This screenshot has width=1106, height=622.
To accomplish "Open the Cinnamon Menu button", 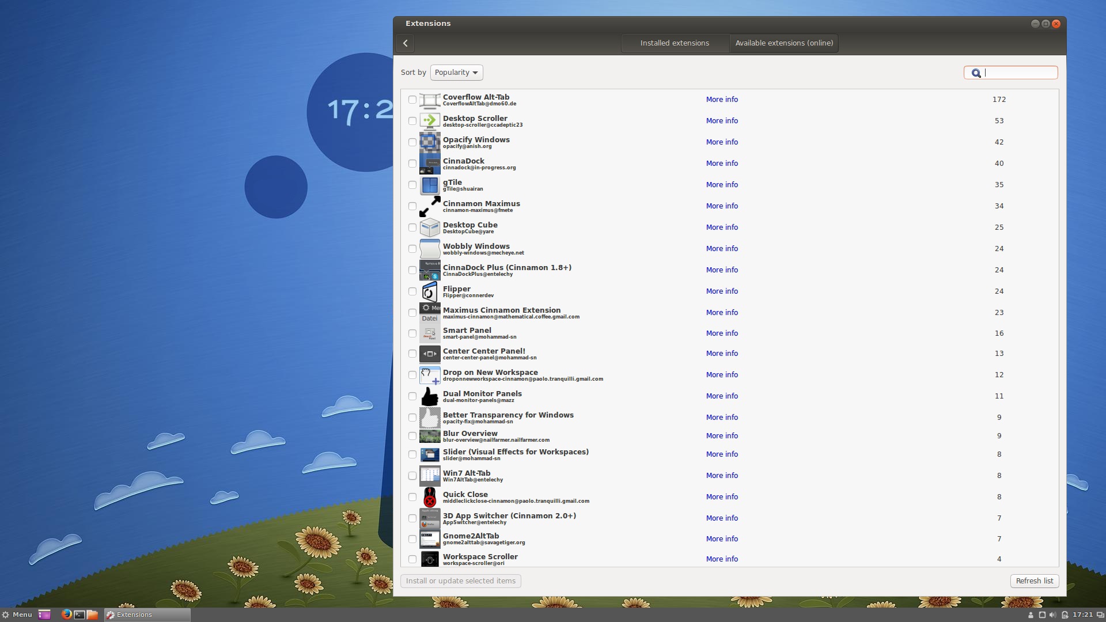I will 17,615.
